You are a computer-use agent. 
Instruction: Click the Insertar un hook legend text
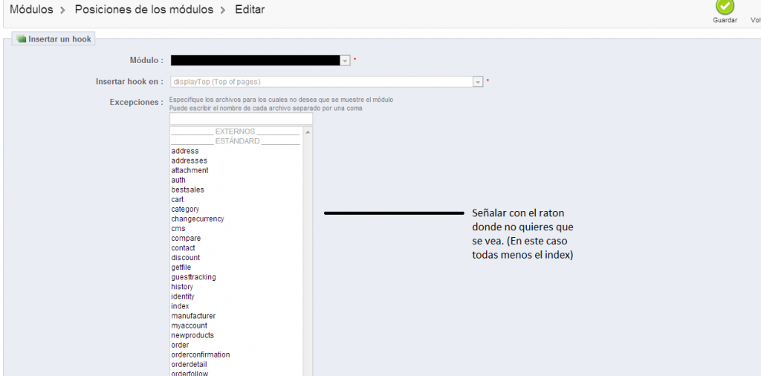tap(59, 39)
